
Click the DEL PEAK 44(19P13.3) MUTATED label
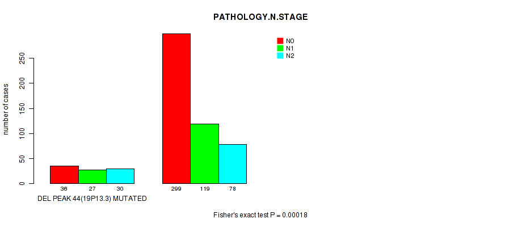[x=92, y=199]
